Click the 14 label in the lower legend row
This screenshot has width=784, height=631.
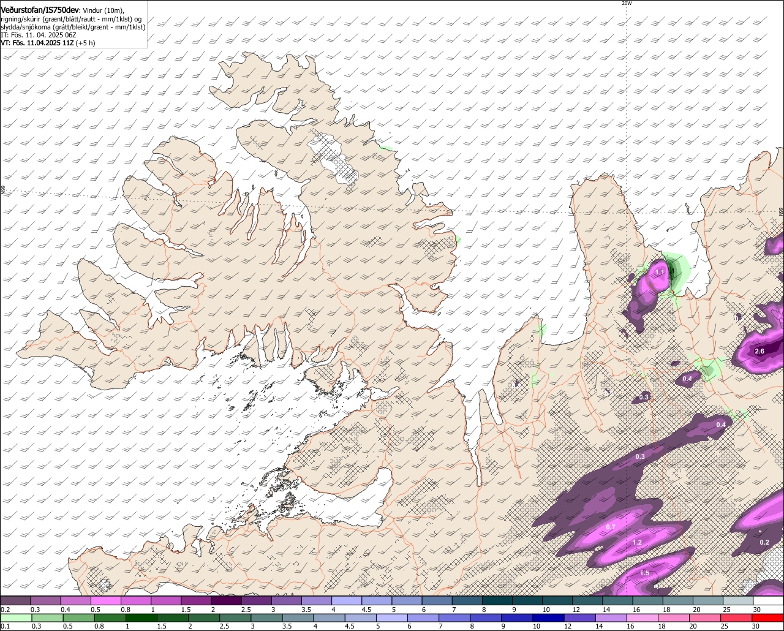click(x=598, y=627)
